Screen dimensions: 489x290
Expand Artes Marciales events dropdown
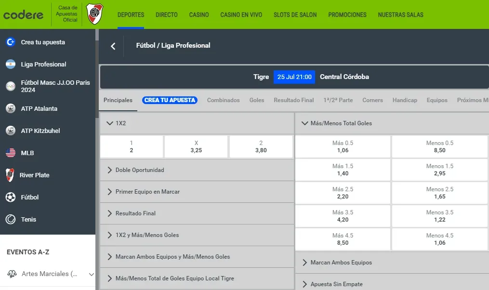click(92, 274)
